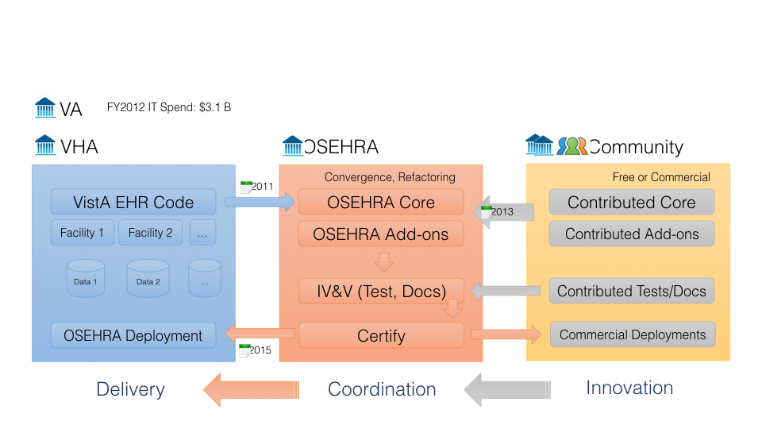This screenshot has width=762, height=429.
Task: Select the Commercial Deployments box
Action: (x=633, y=334)
